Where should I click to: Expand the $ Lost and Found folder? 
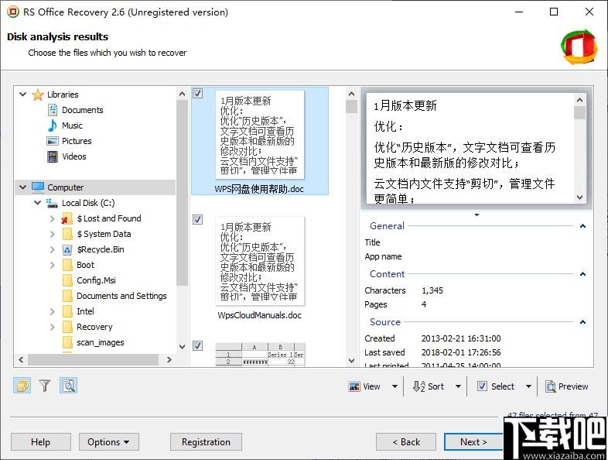pyautogui.click(x=53, y=218)
